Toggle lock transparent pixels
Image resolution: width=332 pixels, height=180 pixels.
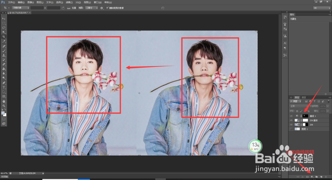297,111
